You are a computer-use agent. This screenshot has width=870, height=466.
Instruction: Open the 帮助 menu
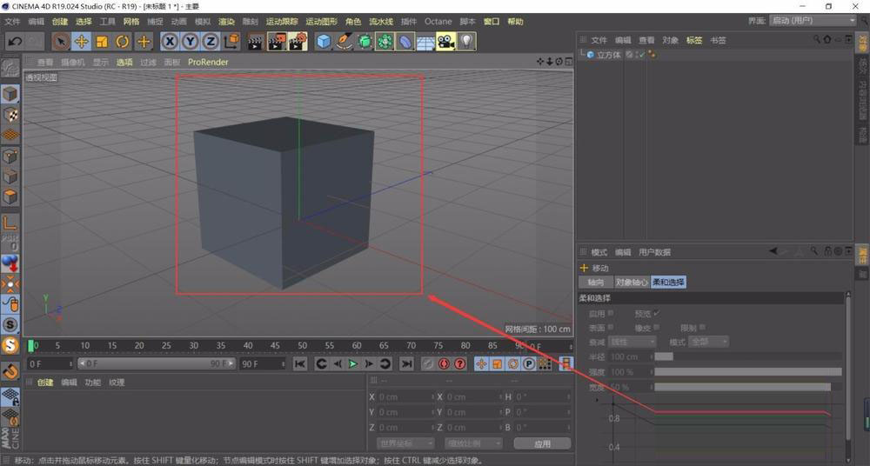pos(515,21)
